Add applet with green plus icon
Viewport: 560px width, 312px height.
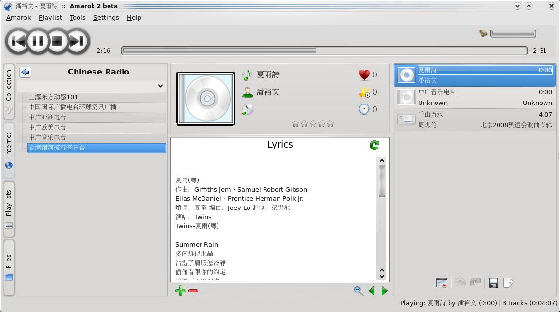coord(180,291)
